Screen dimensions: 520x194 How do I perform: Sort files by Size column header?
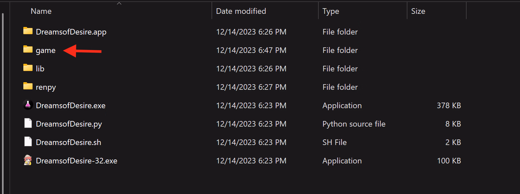point(418,11)
